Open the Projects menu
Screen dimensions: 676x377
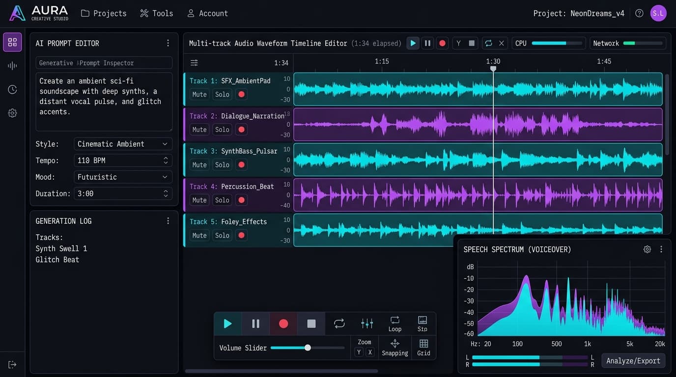coord(104,13)
